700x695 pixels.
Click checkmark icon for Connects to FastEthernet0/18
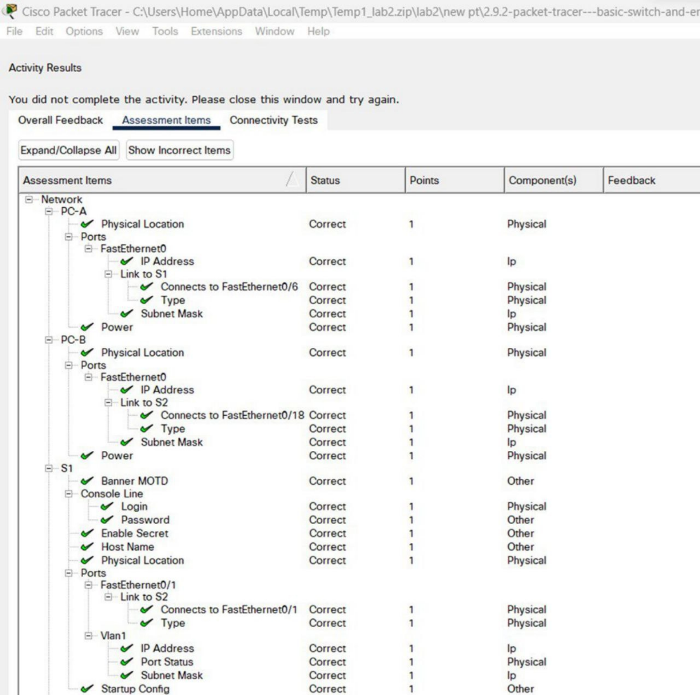point(146,416)
